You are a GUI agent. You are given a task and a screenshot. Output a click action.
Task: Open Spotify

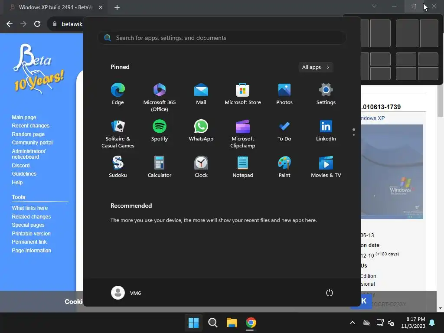pos(160,131)
